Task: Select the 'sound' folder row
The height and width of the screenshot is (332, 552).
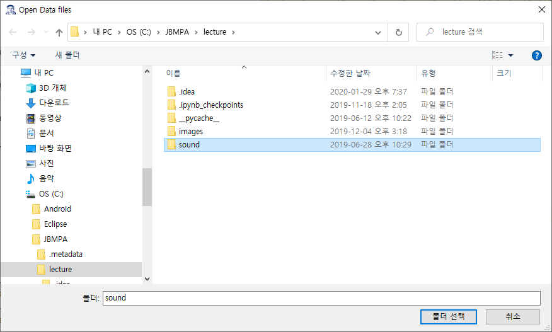Action: (352, 145)
